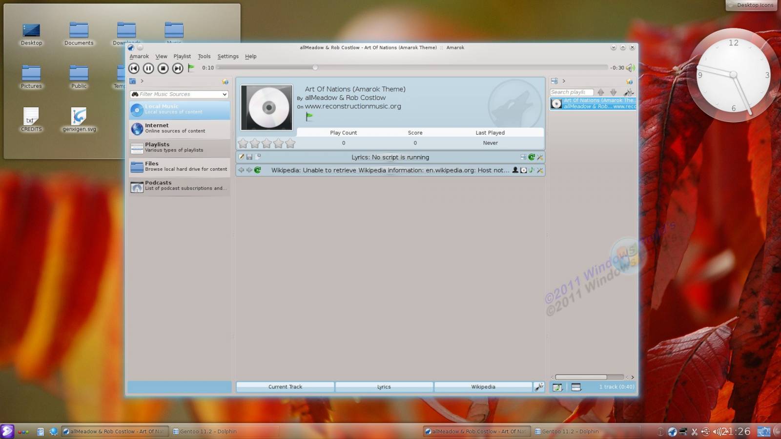This screenshot has width=781, height=439.
Task: Open the Tools menu
Action: 204,57
